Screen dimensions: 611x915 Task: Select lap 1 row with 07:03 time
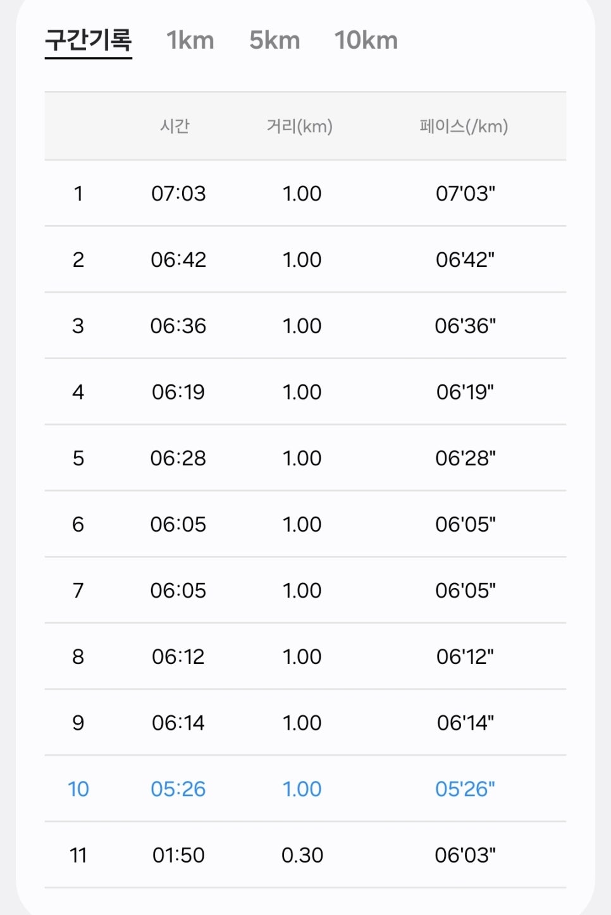pos(305,193)
